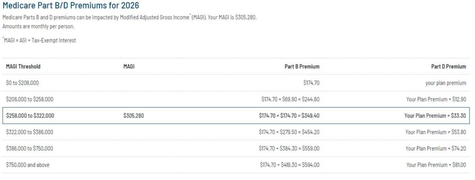Screen dimensions: 475x180
Task: Click the $174.70 base Part B premium
Action: point(311,83)
